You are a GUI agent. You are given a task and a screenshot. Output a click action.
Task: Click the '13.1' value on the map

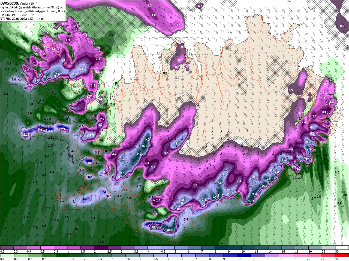click(x=251, y=201)
